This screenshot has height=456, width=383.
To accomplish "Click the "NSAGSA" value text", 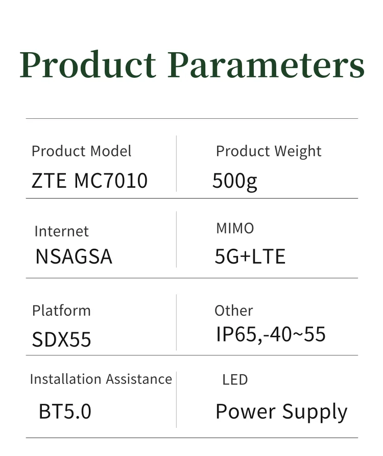I will (x=74, y=256).
